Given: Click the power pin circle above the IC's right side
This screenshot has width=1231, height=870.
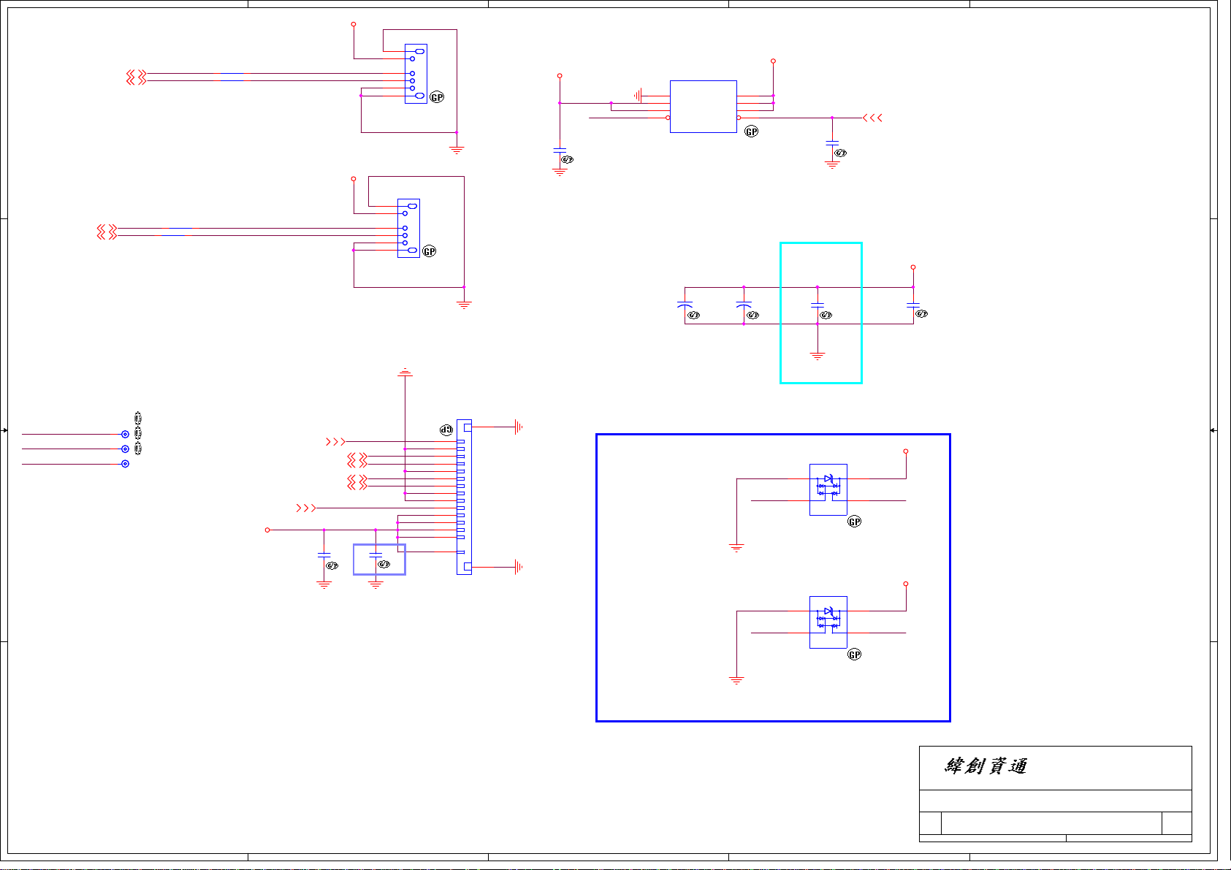Looking at the screenshot, I should [773, 61].
